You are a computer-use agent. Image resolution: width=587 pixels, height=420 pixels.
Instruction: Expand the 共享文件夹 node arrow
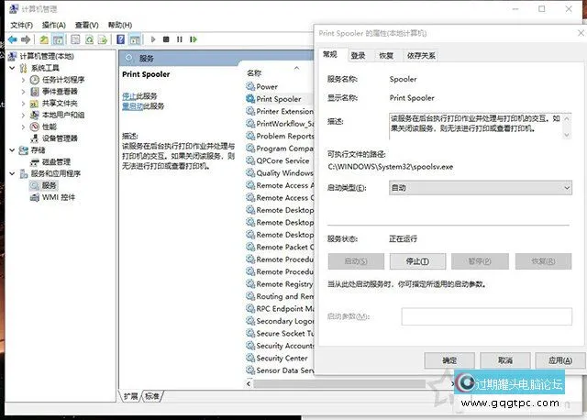23,104
